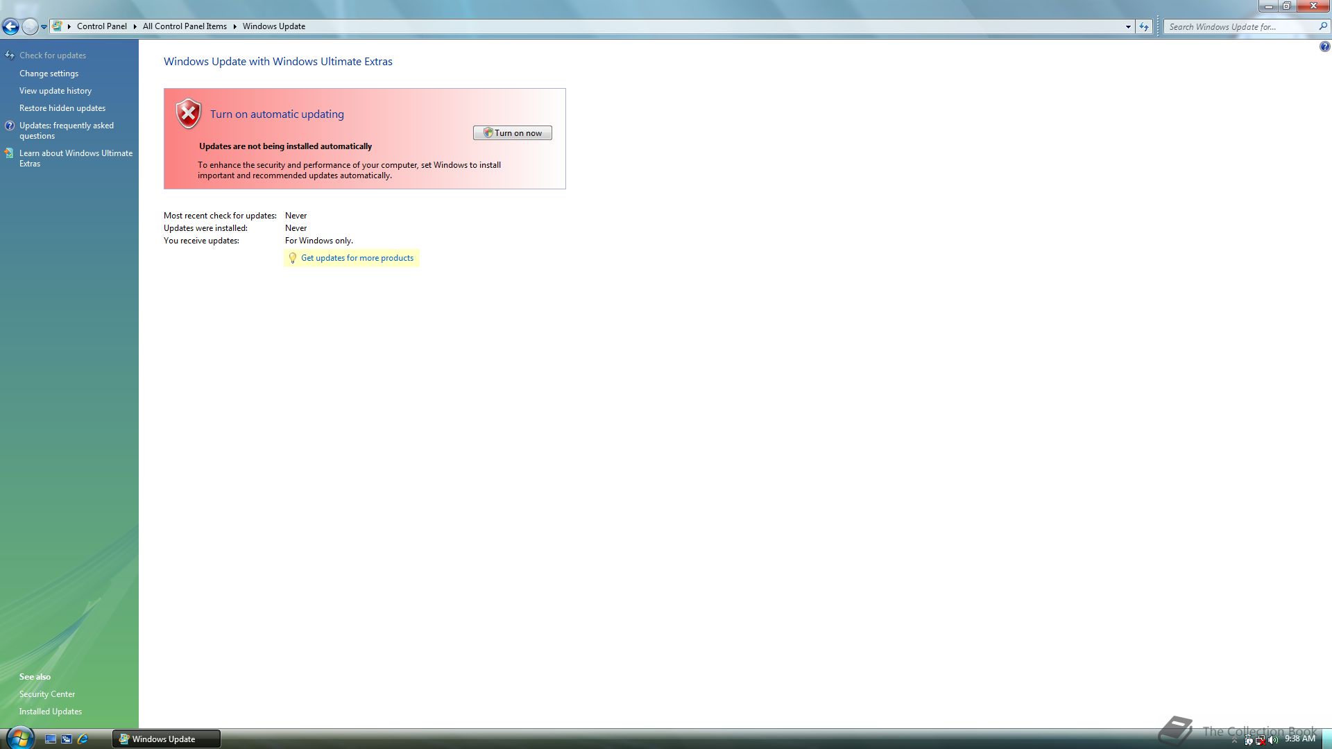The image size is (1332, 749).
Task: Click the lightbulb tip icon
Action: pyautogui.click(x=293, y=258)
